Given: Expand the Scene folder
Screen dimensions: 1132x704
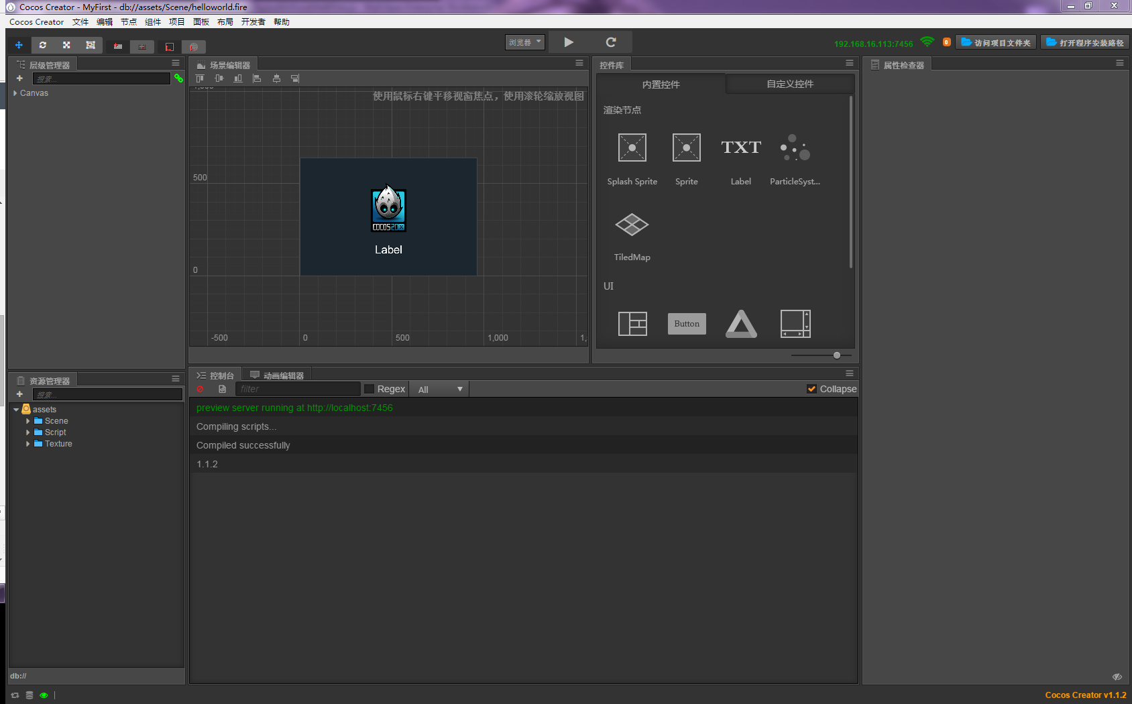Looking at the screenshot, I should pyautogui.click(x=27, y=421).
